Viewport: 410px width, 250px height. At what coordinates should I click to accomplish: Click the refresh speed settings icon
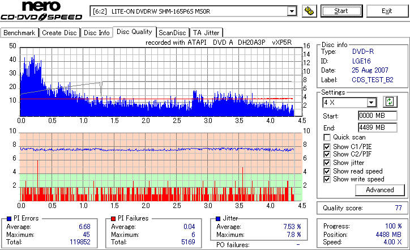(x=390, y=101)
